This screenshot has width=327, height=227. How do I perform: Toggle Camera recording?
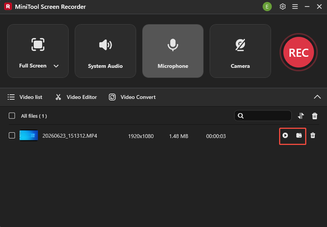(x=240, y=51)
